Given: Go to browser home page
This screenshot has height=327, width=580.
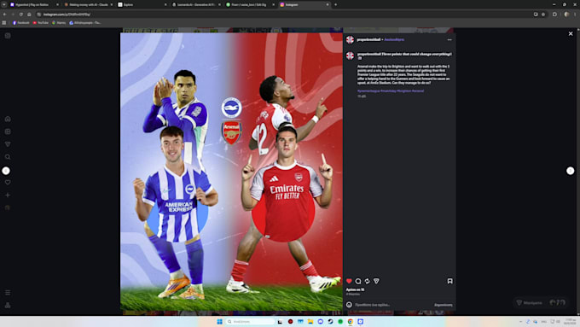Looking at the screenshot, I should point(29,15).
